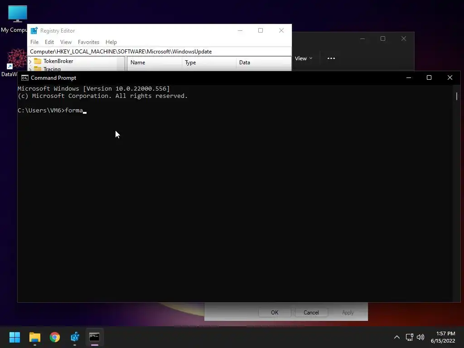Click the Cancel button in the dialog

311,313
